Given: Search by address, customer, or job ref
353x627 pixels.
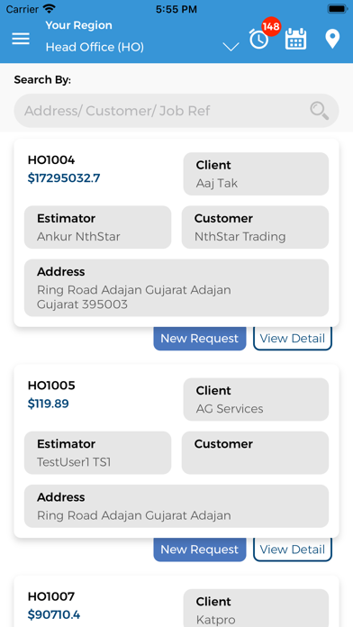Looking at the screenshot, I should 176,111.
